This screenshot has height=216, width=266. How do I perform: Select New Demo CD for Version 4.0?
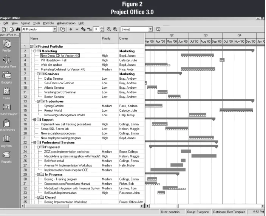pos(60,56)
